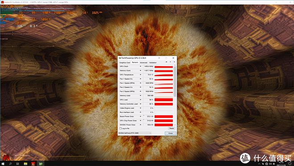Click the GPU-Z screenshot camera icon

pos(166,62)
